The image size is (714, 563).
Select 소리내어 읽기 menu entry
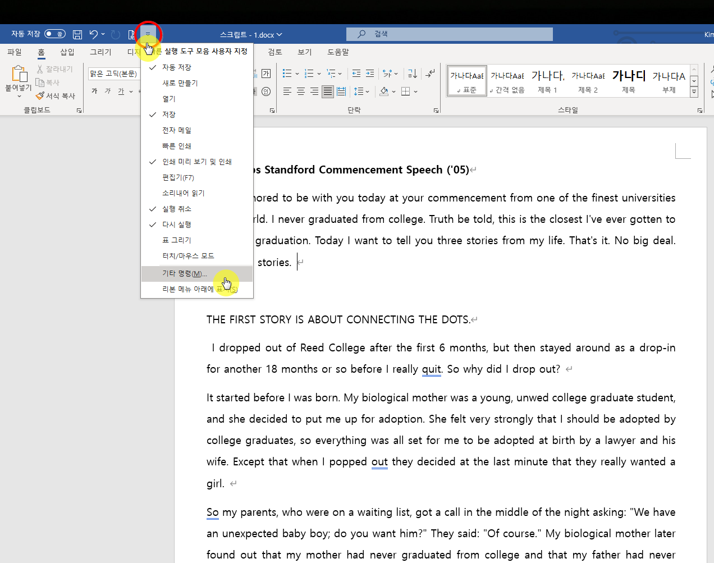[x=197, y=193]
